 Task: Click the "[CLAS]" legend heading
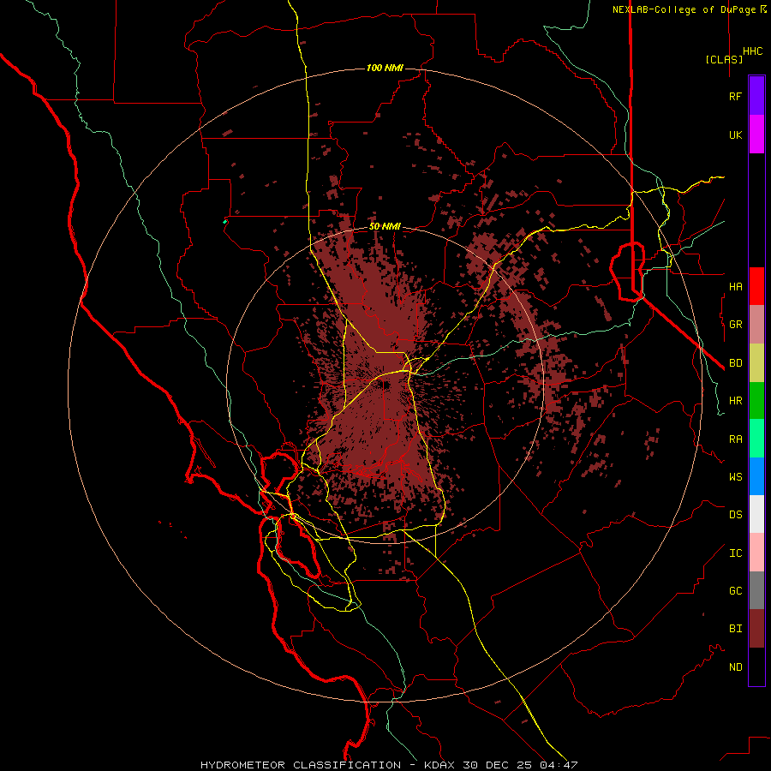click(724, 59)
